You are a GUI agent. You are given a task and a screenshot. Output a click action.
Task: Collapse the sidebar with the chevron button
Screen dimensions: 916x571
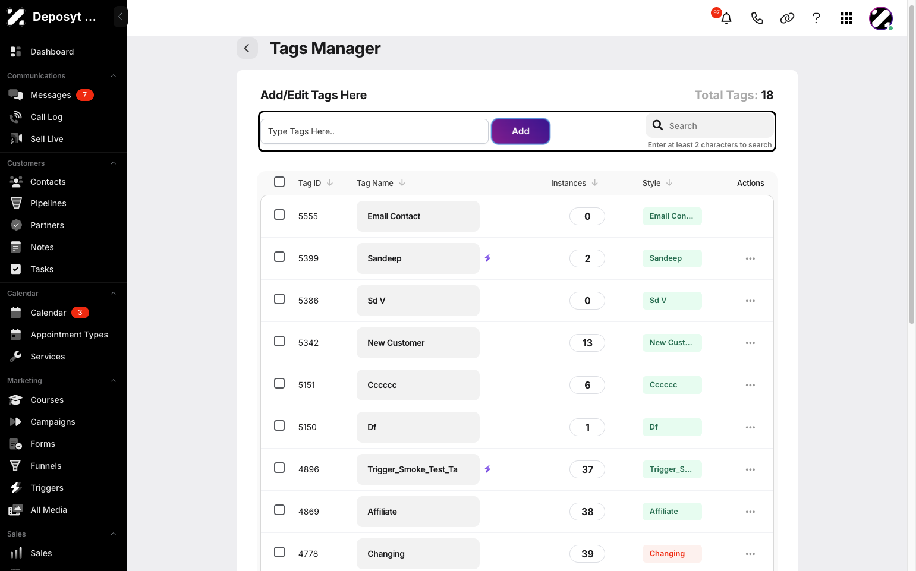tap(120, 17)
